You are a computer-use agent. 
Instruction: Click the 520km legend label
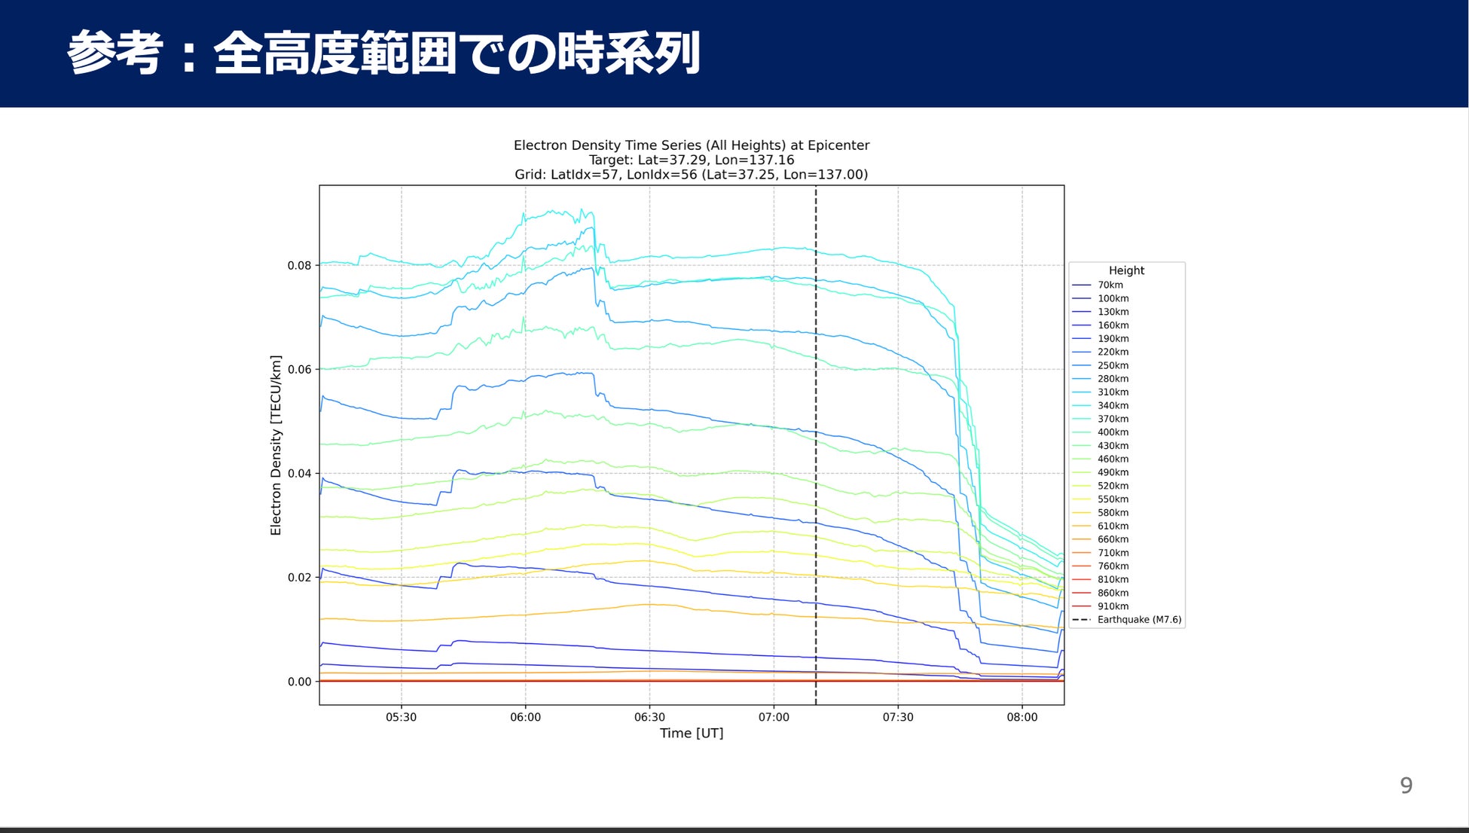[x=1113, y=486]
